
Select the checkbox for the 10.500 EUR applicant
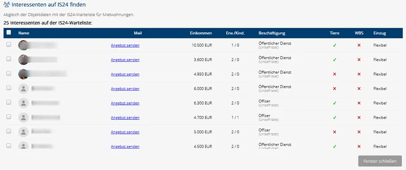[8, 44]
